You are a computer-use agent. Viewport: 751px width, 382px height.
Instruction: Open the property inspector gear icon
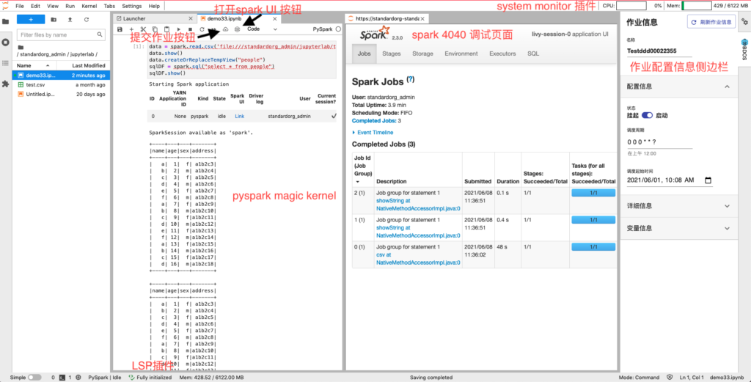745,21
